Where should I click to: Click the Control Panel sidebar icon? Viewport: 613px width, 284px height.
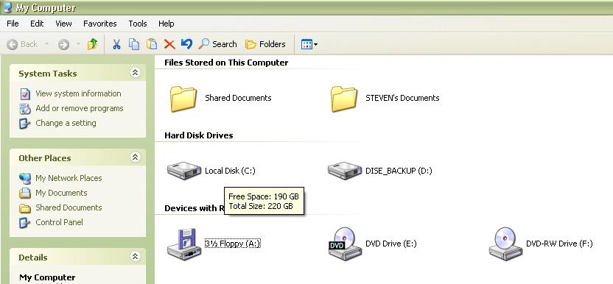click(25, 223)
